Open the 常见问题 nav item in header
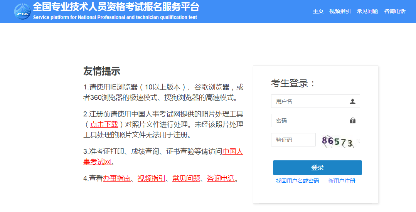 [367, 11]
